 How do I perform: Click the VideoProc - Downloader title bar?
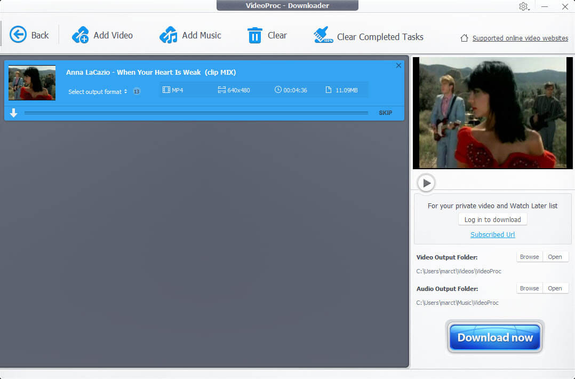point(287,5)
